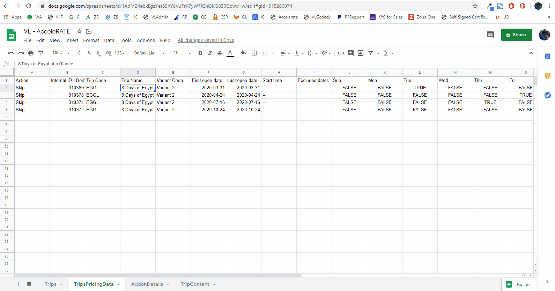Viewport: 555px width, 291px height.
Task: Open the text color picker
Action: click(x=230, y=53)
